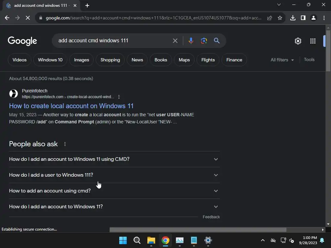Image resolution: width=331 pixels, height=248 pixels.
Task: Go forward to the next page
Action: [x=17, y=18]
